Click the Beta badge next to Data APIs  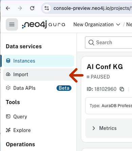click(64, 88)
